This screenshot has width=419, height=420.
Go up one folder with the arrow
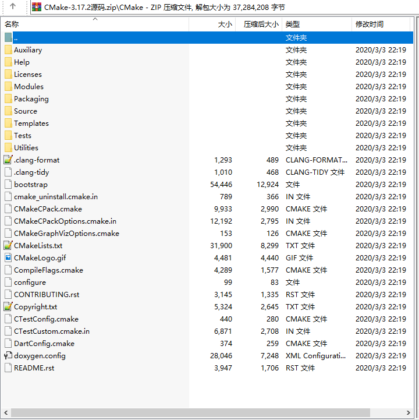(13, 6)
